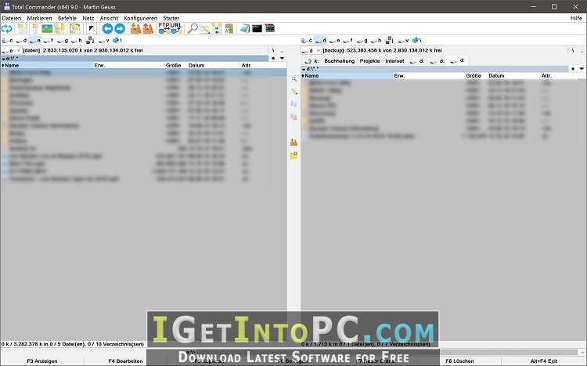
Task: Open the Dateien menu
Action: (x=12, y=18)
